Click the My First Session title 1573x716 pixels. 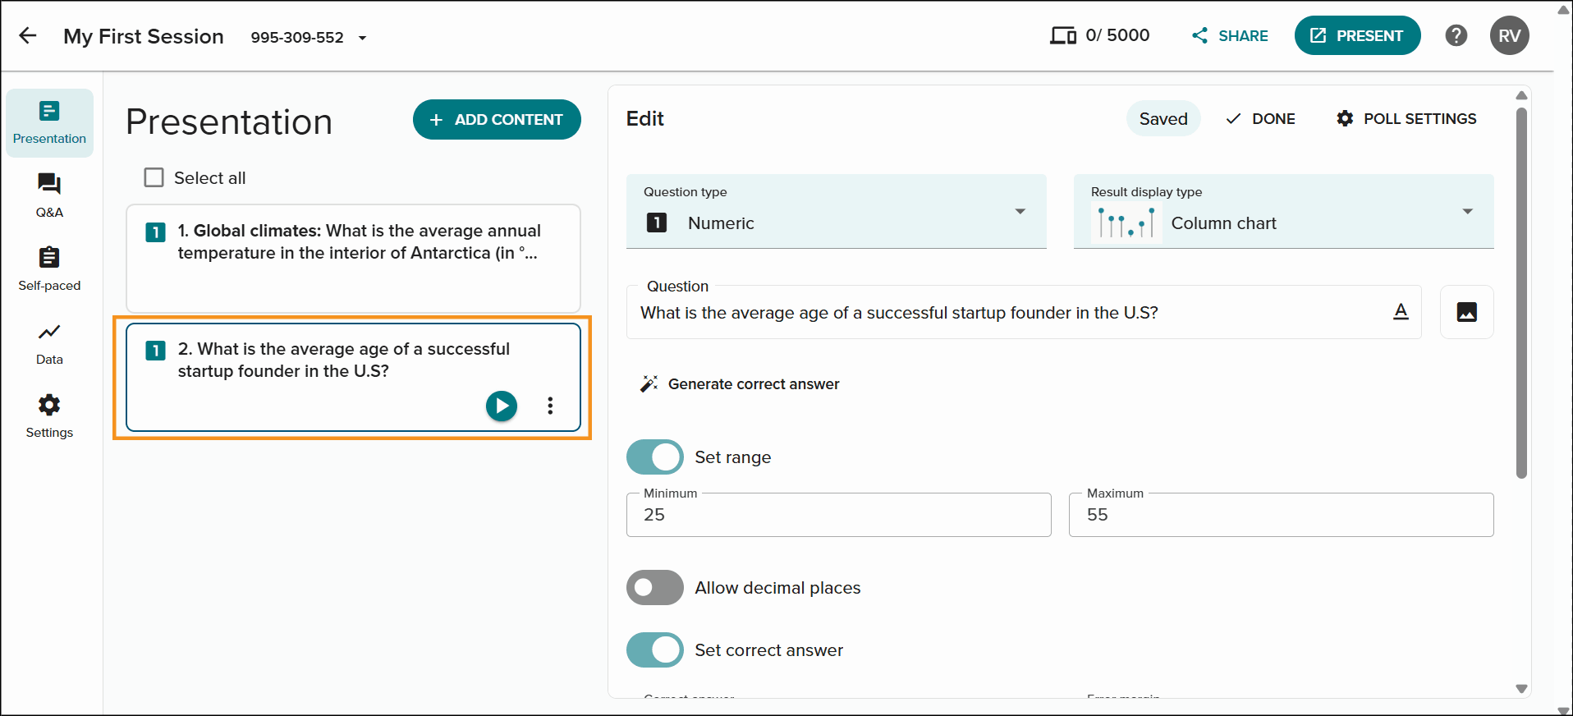click(144, 36)
